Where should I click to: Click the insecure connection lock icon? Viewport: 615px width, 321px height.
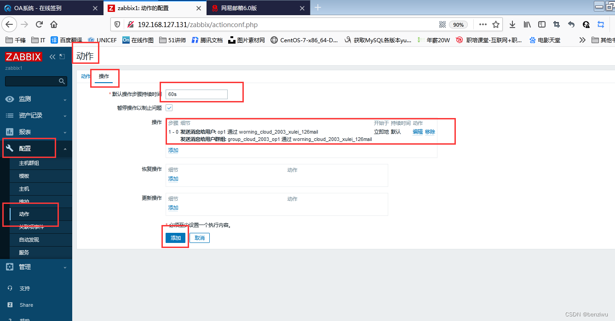pyautogui.click(x=130, y=24)
